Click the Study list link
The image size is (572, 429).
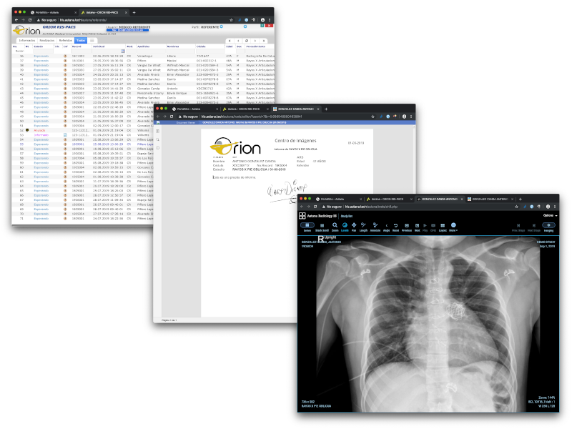(x=346, y=214)
